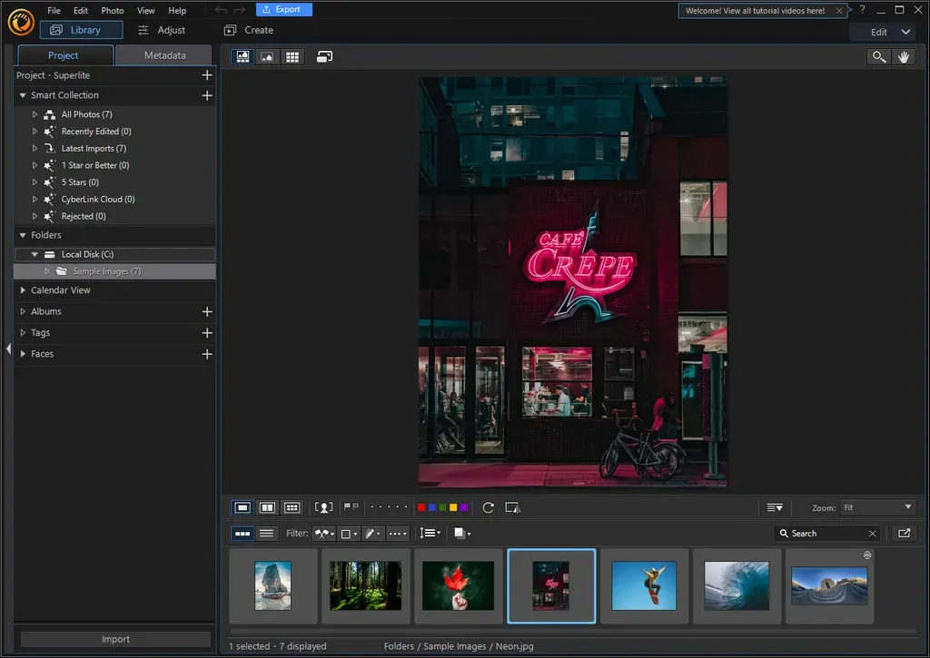Expand the Tags section
930x658 pixels.
(x=23, y=333)
